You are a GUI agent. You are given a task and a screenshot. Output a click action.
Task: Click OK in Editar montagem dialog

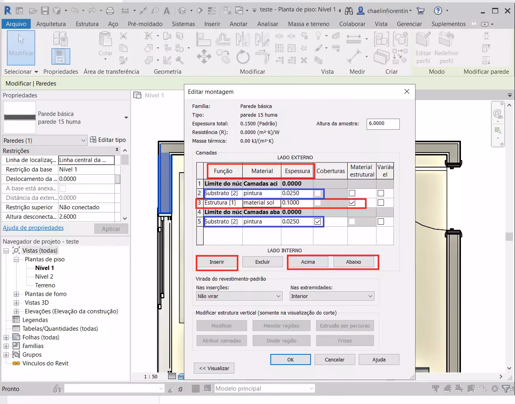point(290,359)
